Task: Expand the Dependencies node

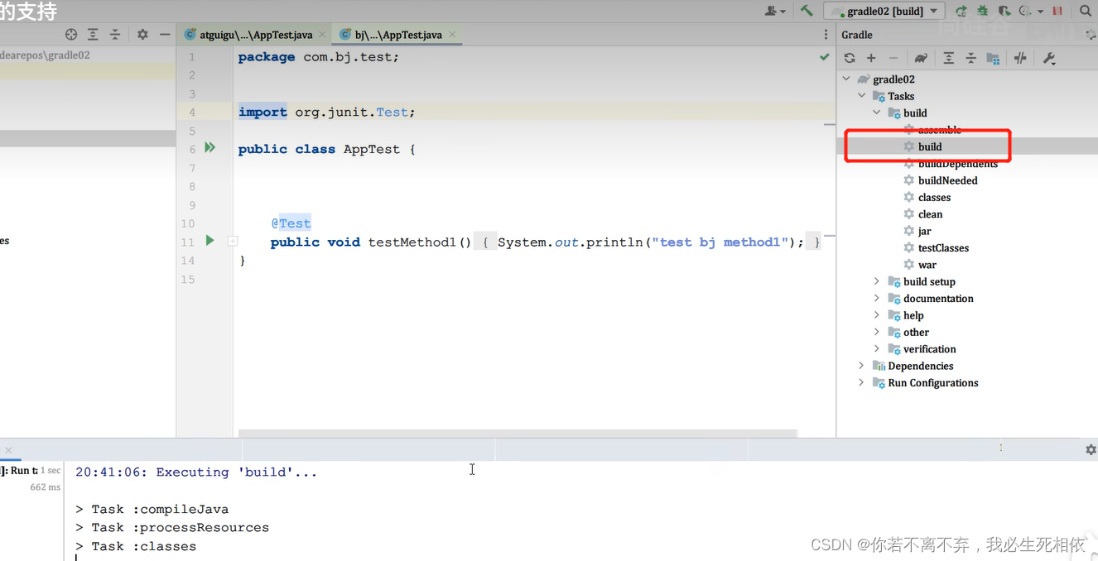Action: [x=862, y=366]
